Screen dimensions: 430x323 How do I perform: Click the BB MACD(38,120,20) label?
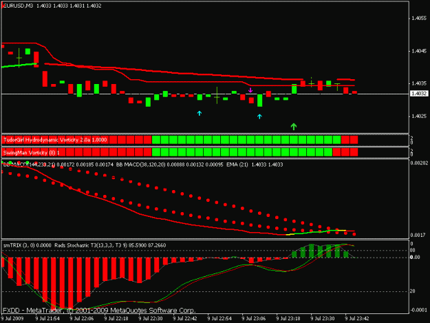[140, 165]
